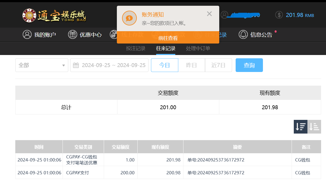Click the user avatar icon in header
This screenshot has height=185, width=326.
[225, 15]
